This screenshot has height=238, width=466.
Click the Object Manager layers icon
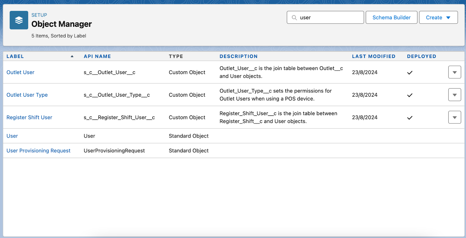coord(19,20)
